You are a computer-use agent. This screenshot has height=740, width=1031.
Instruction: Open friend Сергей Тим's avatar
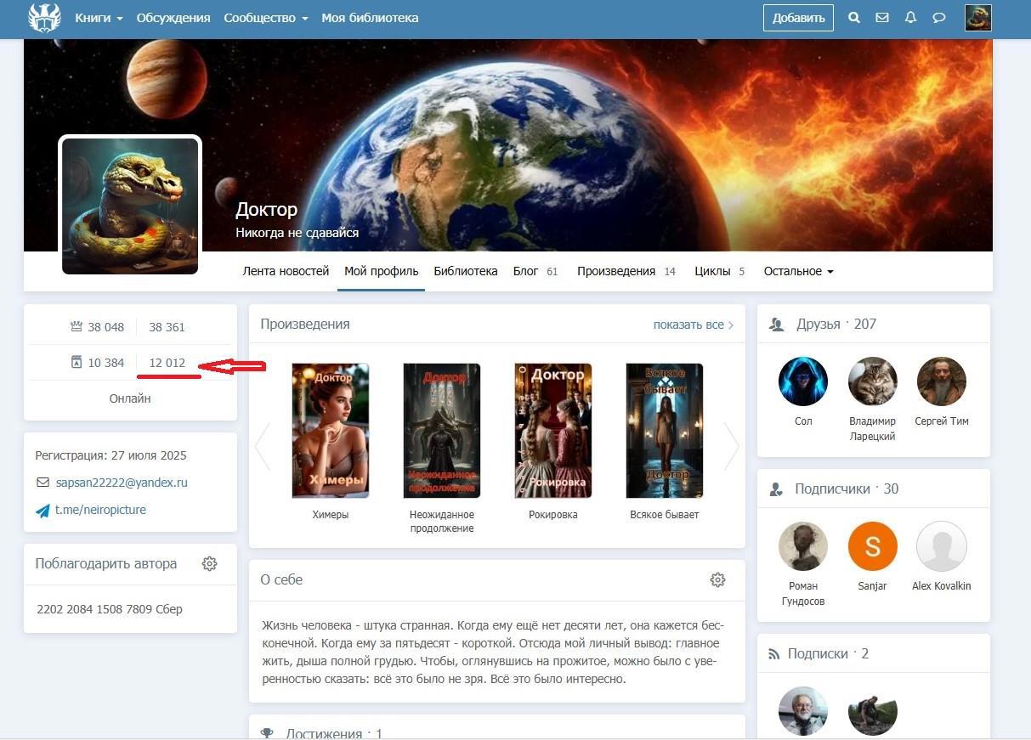click(x=942, y=381)
